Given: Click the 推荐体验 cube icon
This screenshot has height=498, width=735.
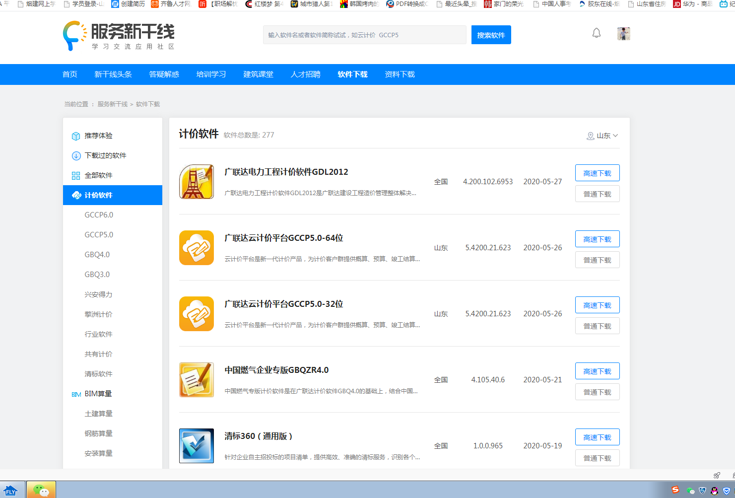Looking at the screenshot, I should 76,136.
